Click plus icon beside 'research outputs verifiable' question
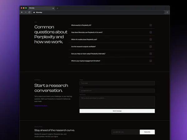187x140 pixels. click(x=151, y=47)
